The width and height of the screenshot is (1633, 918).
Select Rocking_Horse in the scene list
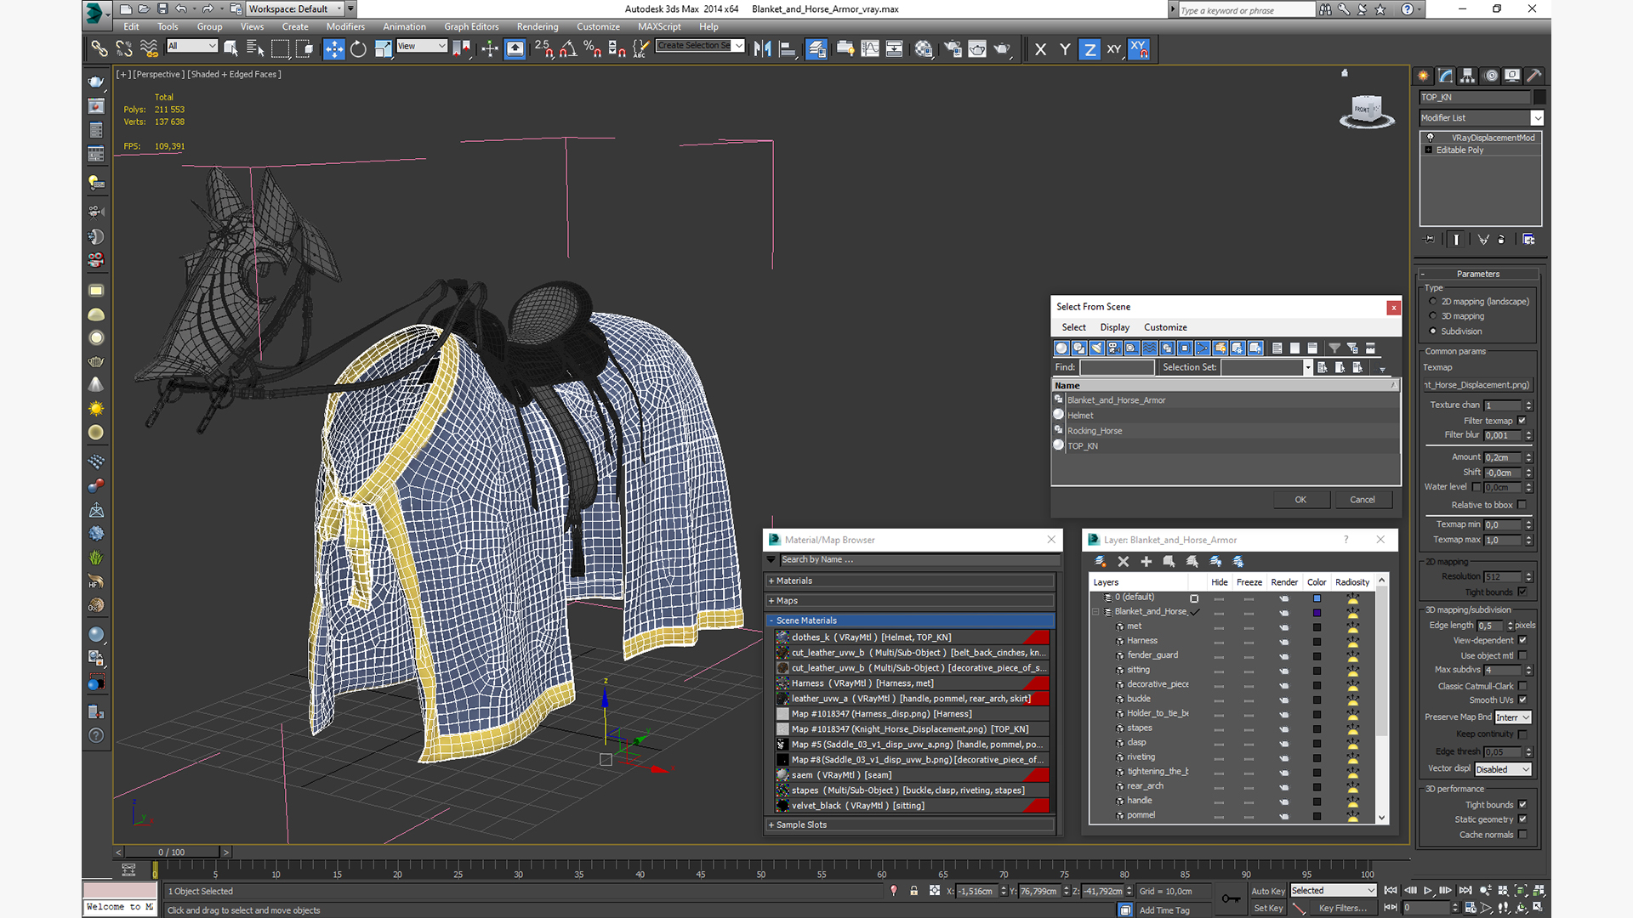(1095, 431)
